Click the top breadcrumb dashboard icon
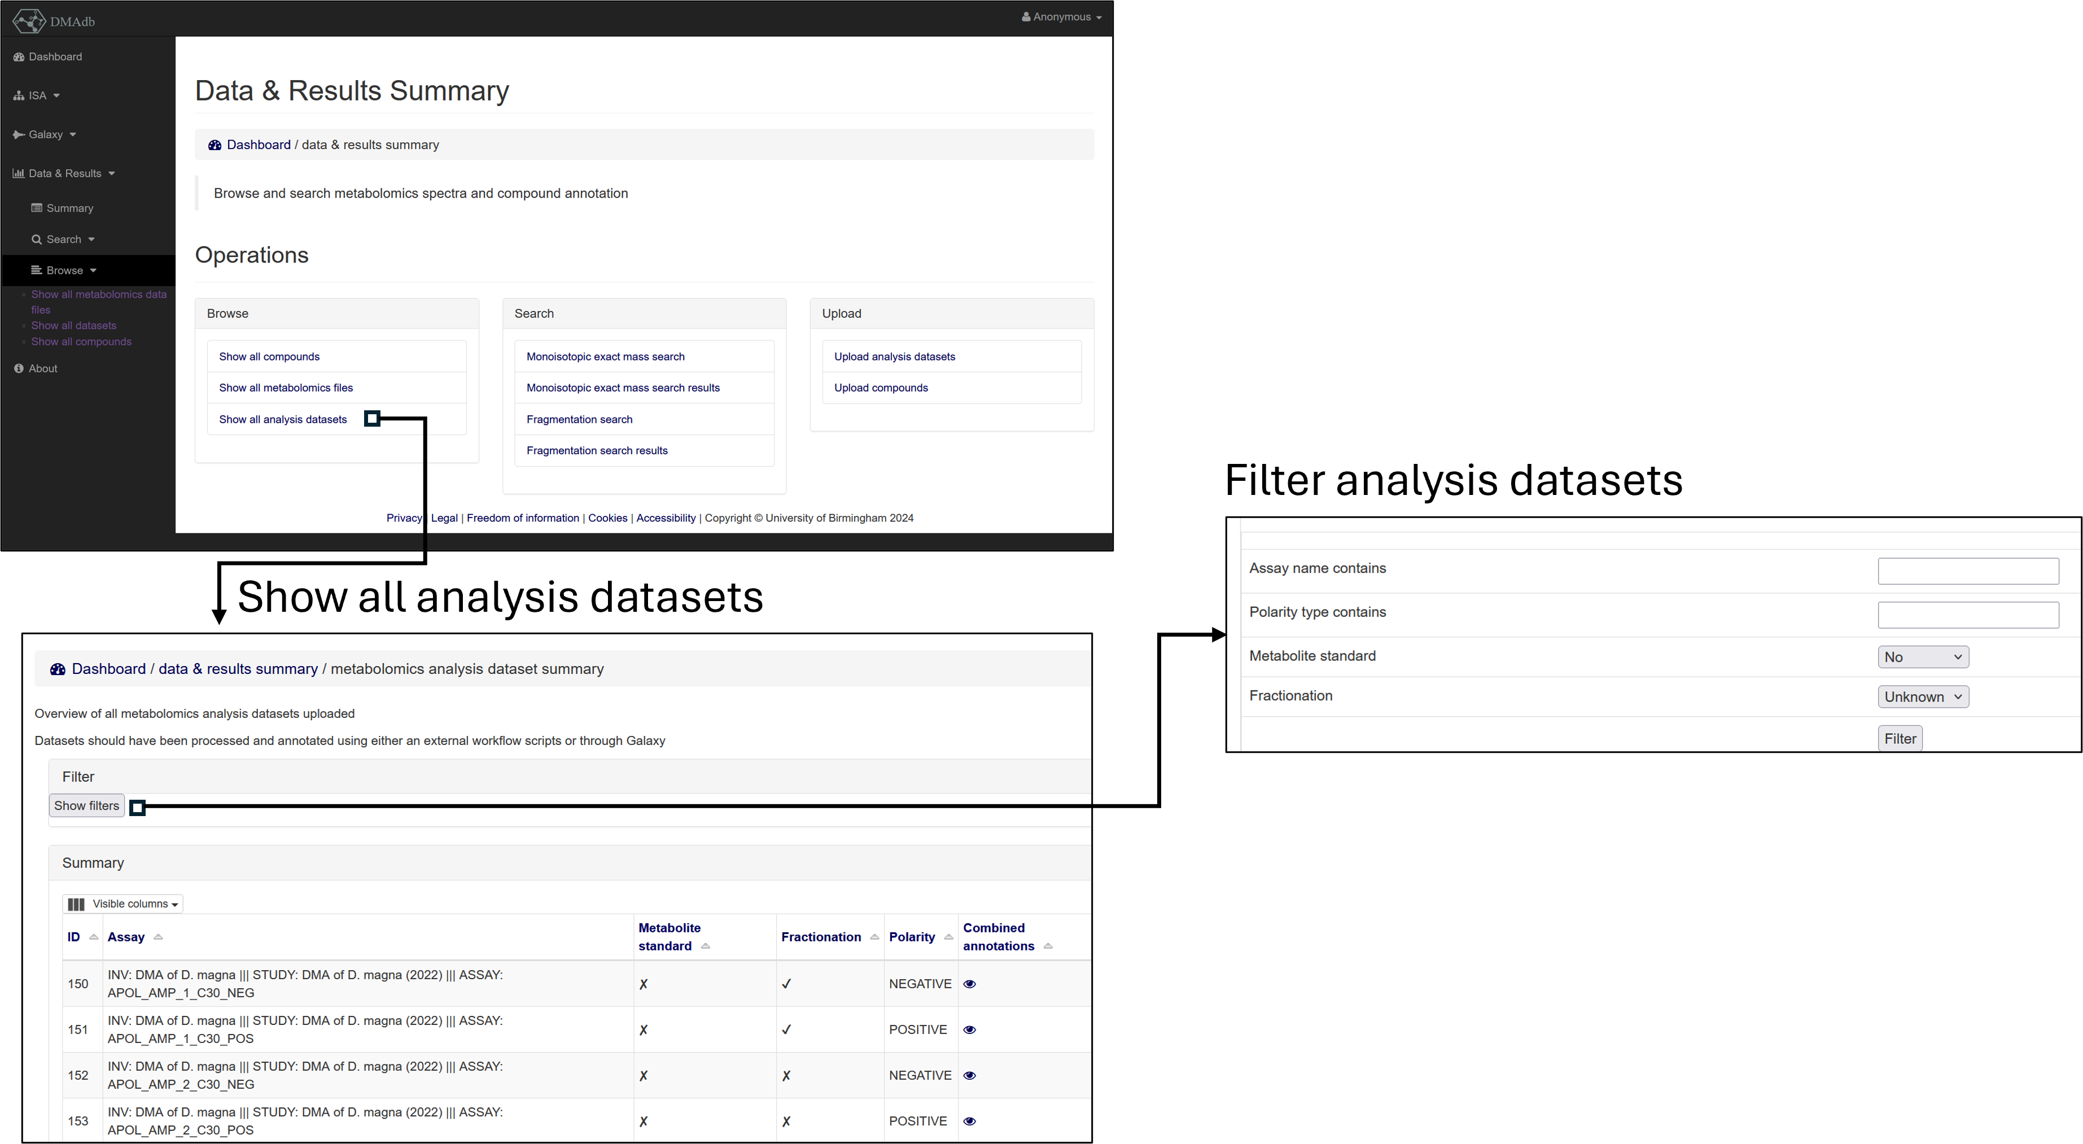The height and width of the screenshot is (1144, 2083). pos(215,144)
